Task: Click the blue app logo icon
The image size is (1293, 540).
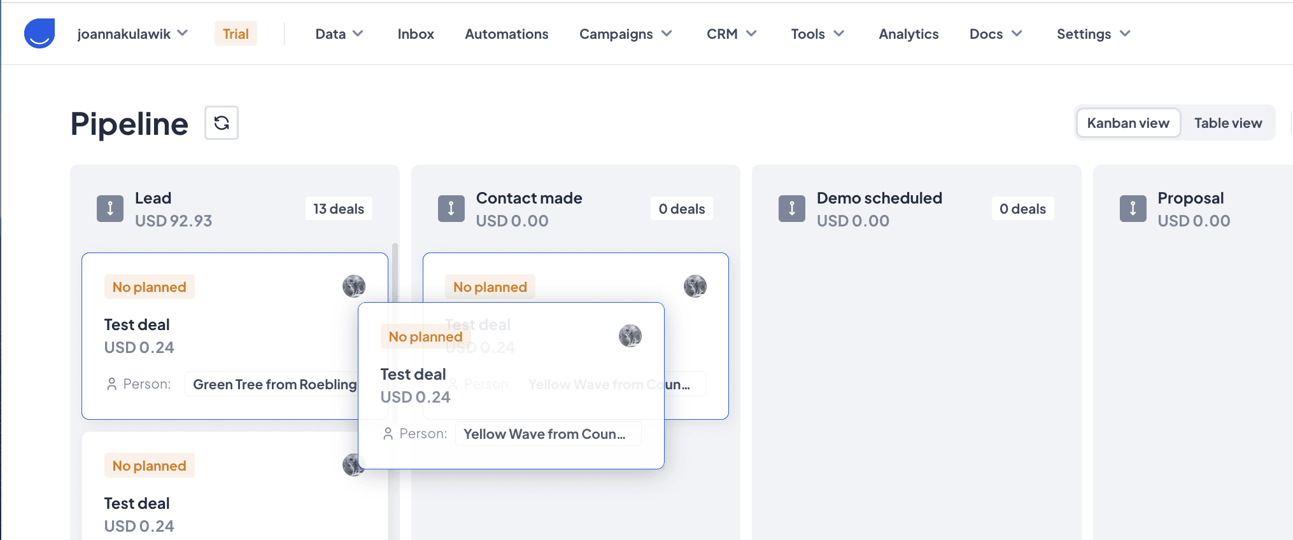Action: [39, 33]
